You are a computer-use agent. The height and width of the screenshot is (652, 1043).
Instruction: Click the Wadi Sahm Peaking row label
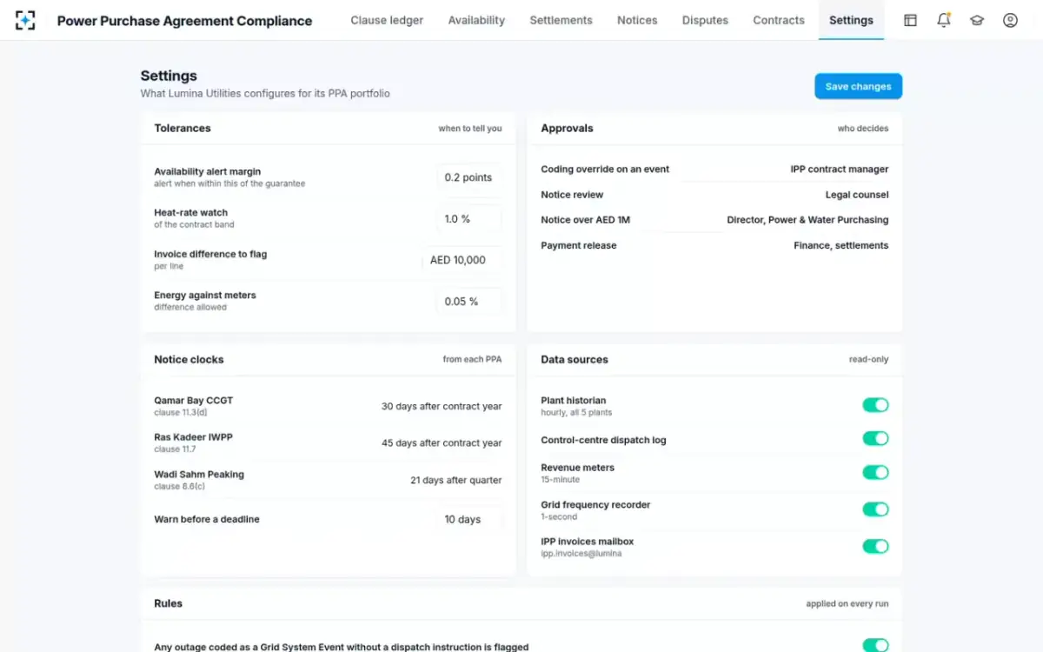point(199,475)
